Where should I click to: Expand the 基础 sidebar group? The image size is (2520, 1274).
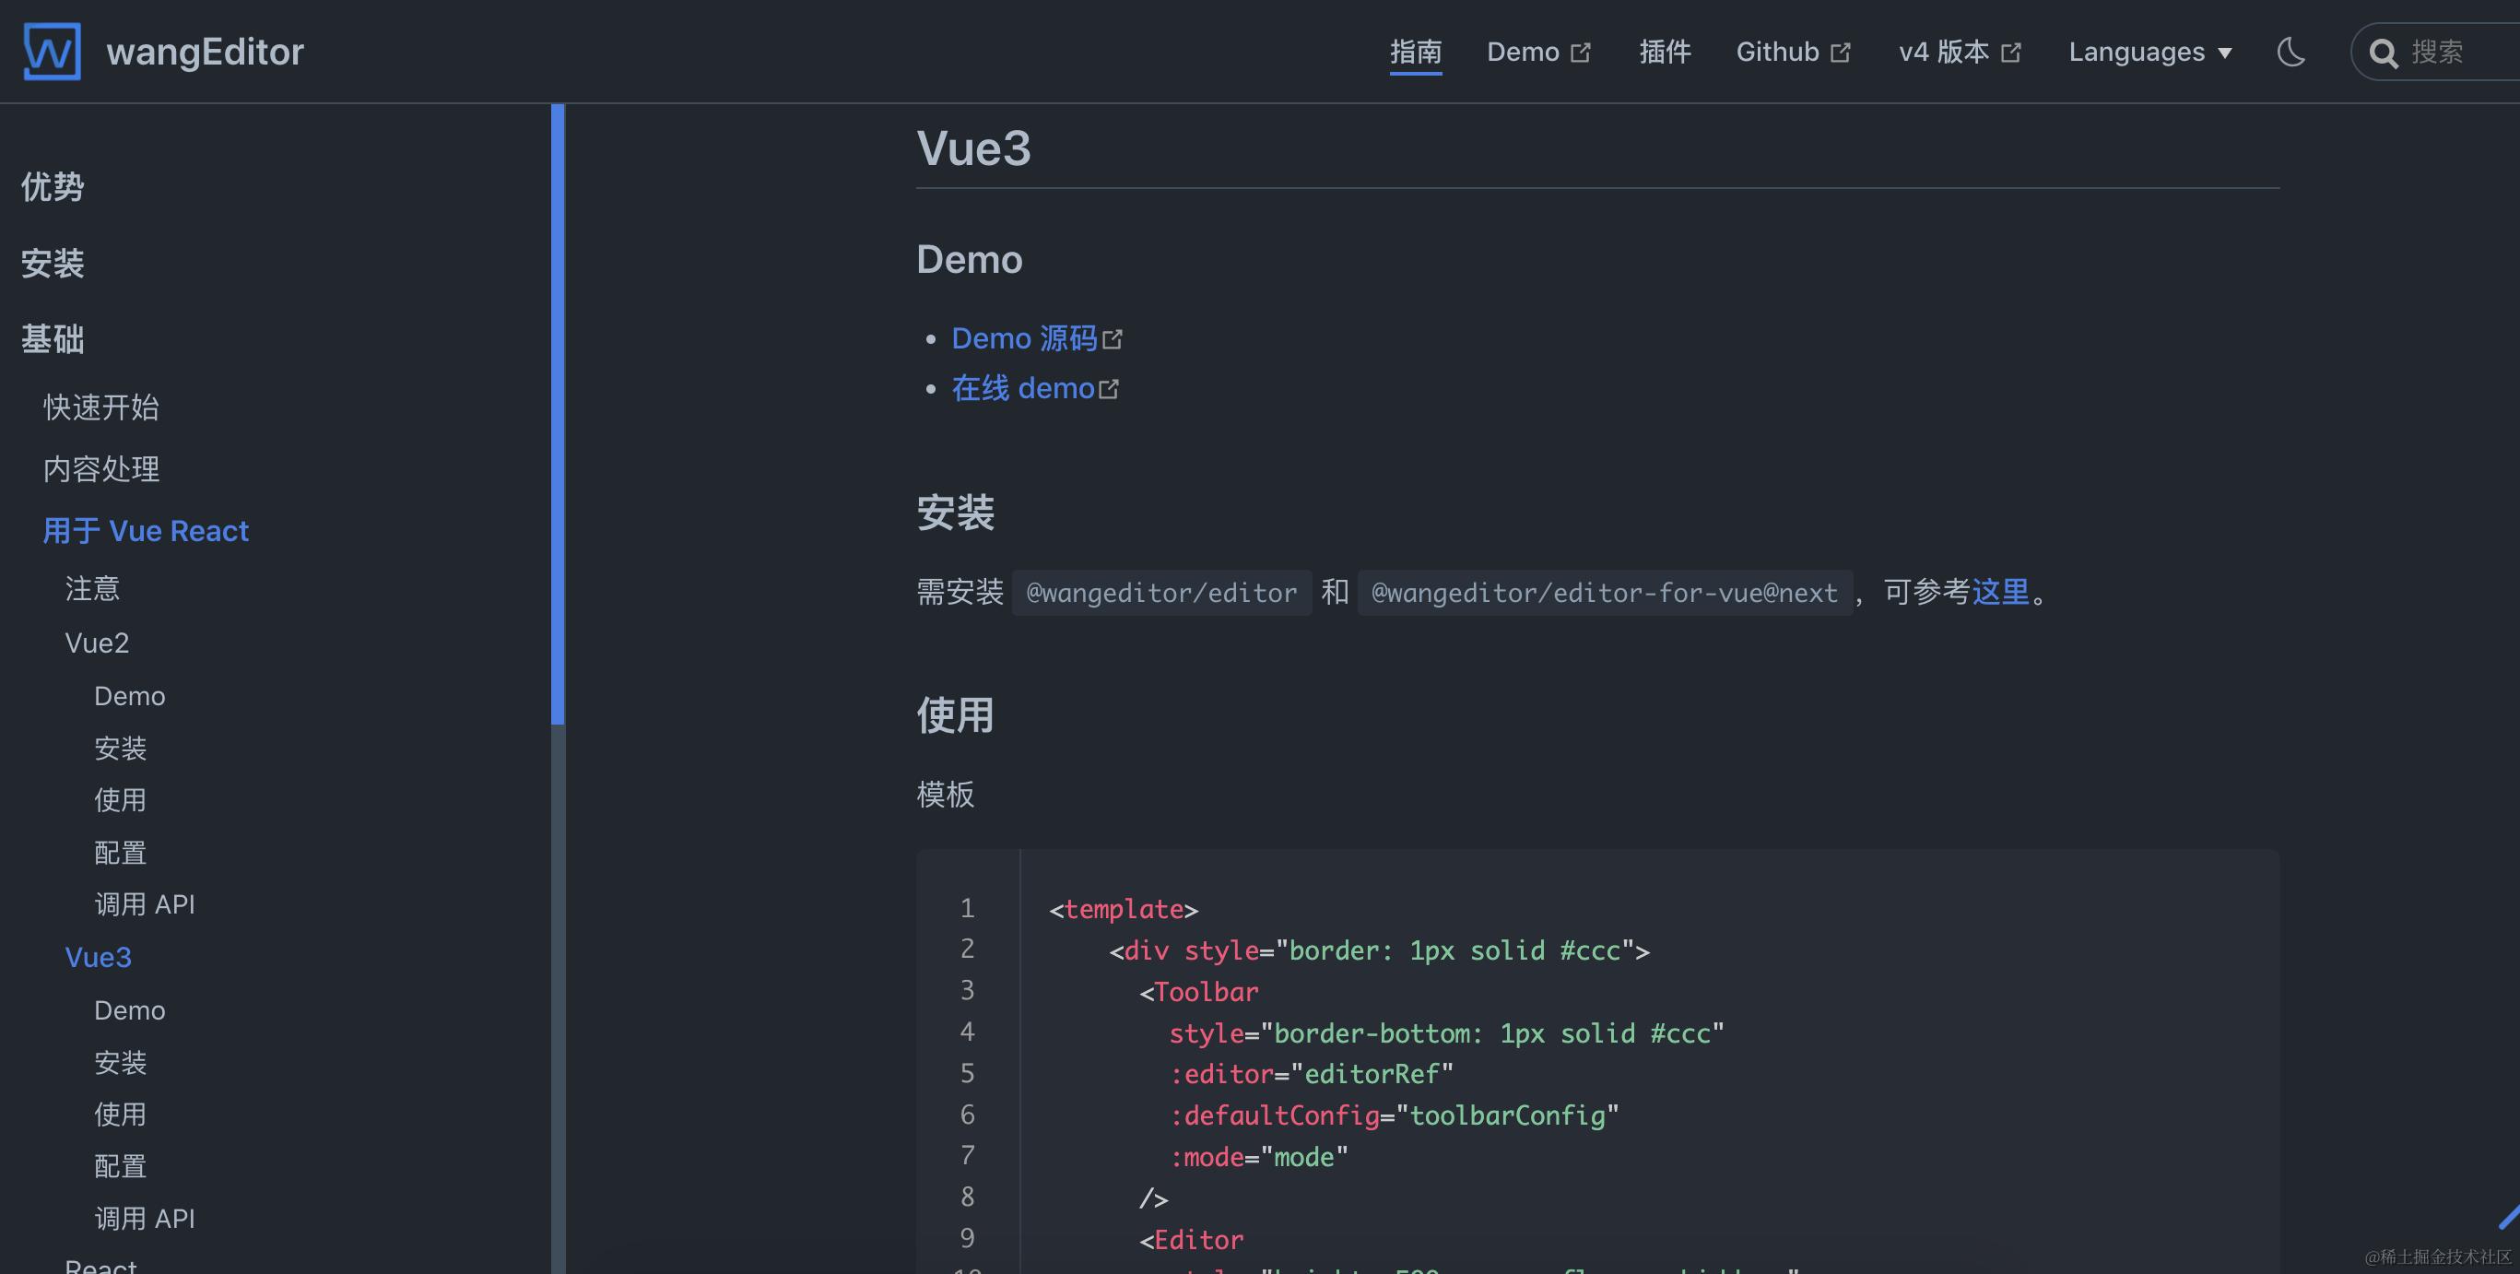point(53,339)
